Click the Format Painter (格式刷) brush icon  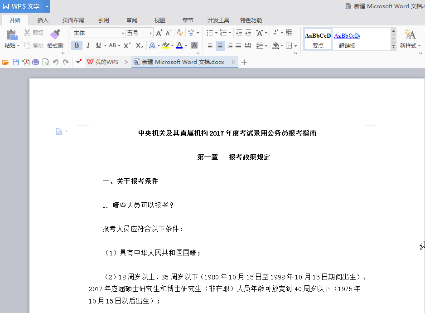tap(55, 34)
